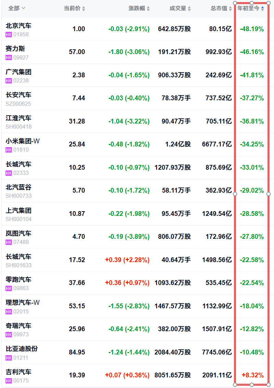The width and height of the screenshot is (274, 388).
Task: Open the 比亚迪股份 stock row
Action: click(x=138, y=352)
